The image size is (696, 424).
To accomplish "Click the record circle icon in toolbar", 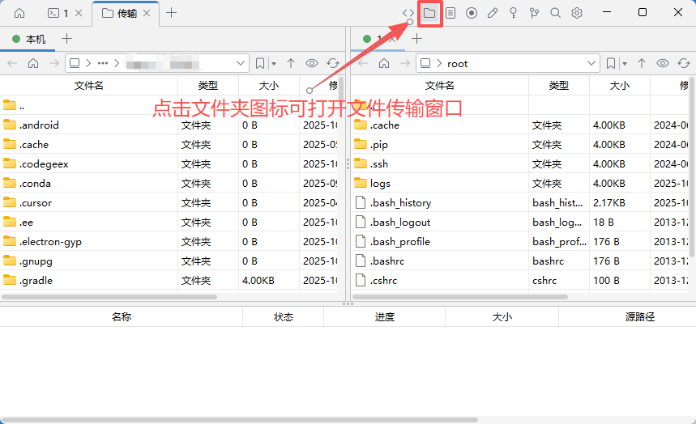I will pos(472,13).
